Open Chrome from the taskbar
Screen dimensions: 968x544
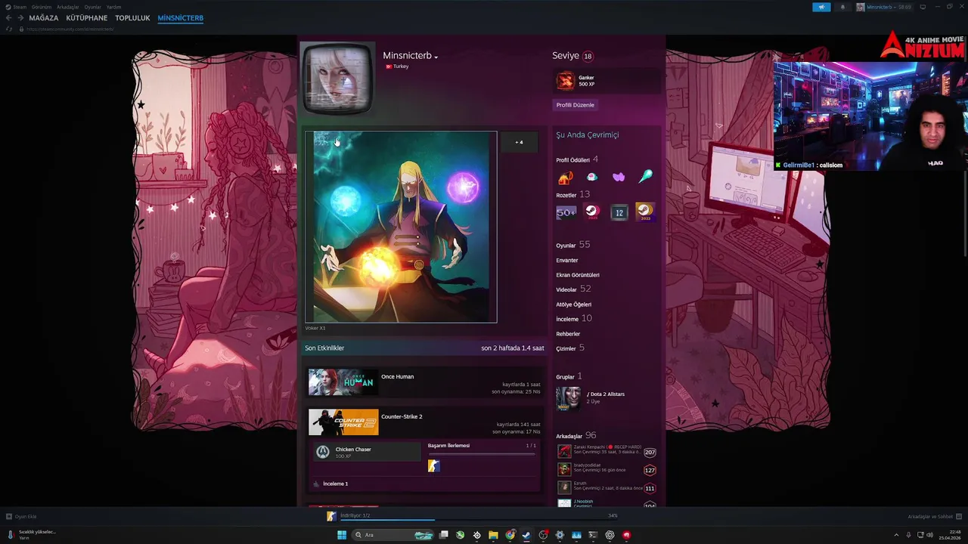pos(510,535)
